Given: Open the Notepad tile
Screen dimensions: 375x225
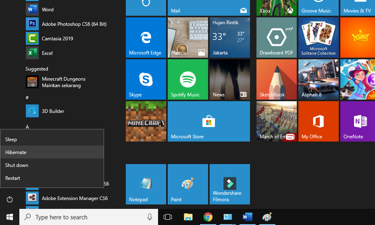Looking at the screenshot, I should 146,184.
